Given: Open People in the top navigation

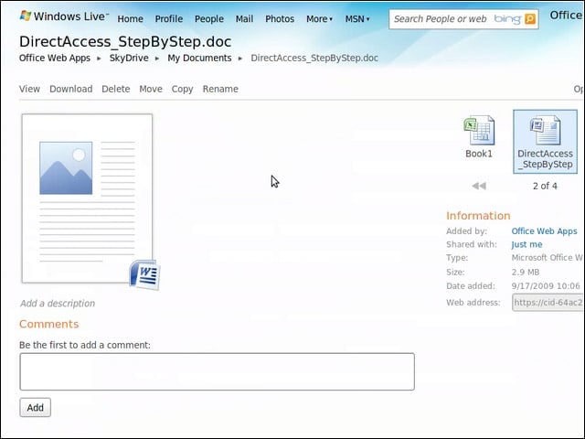Looking at the screenshot, I should click(209, 18).
